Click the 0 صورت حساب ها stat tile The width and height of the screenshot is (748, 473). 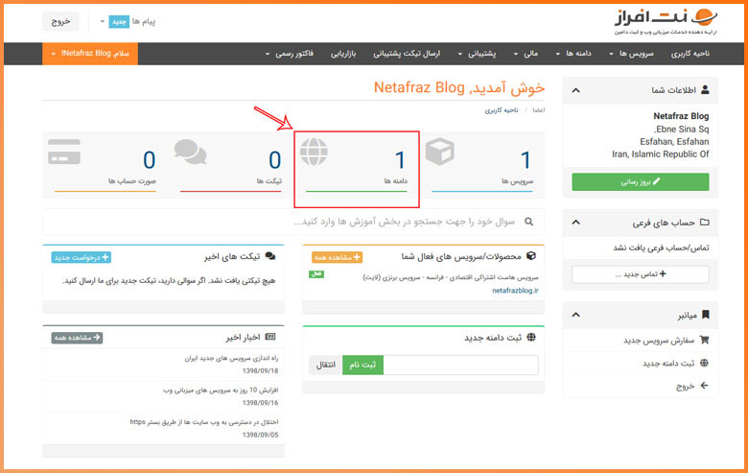tap(105, 167)
